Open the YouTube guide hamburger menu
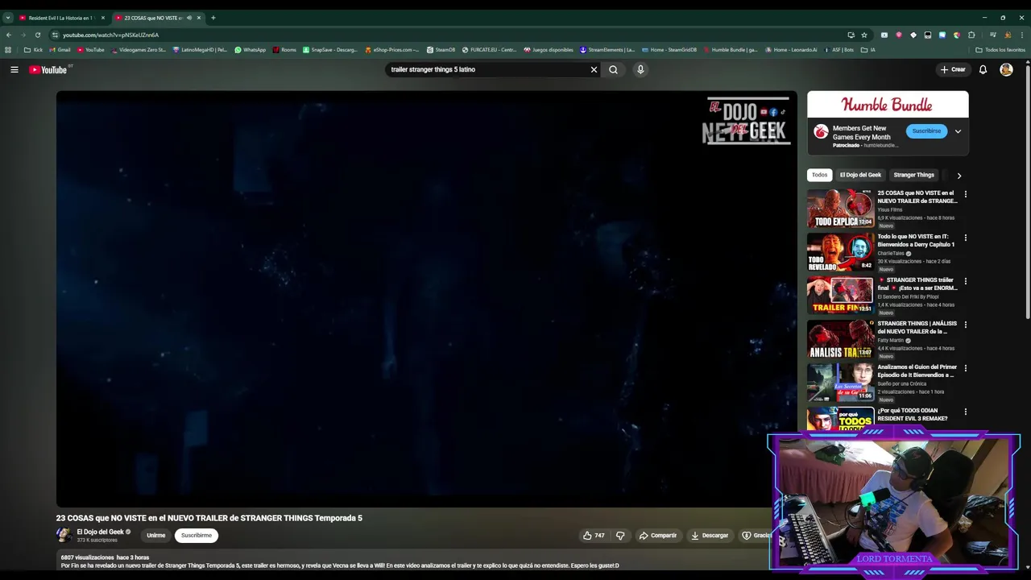This screenshot has height=580, width=1031. pyautogui.click(x=14, y=70)
